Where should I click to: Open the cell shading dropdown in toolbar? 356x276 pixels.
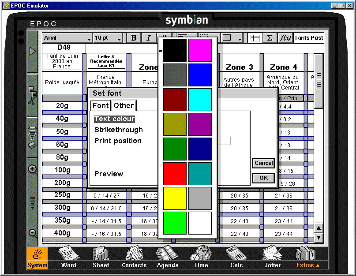point(232,37)
